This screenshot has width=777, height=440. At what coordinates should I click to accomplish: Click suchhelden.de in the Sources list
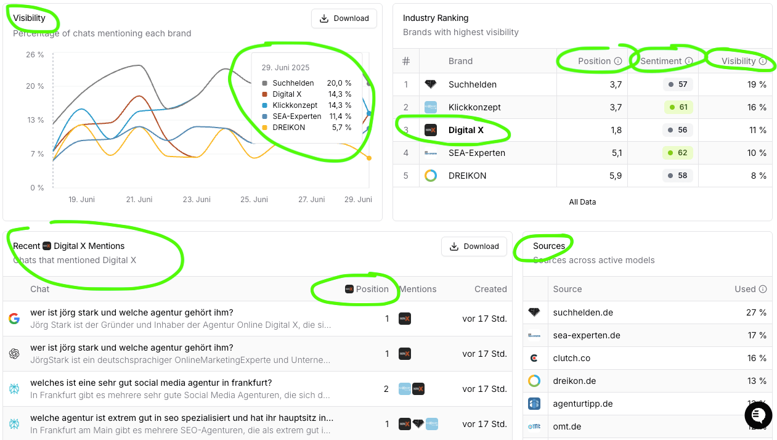pyautogui.click(x=583, y=312)
